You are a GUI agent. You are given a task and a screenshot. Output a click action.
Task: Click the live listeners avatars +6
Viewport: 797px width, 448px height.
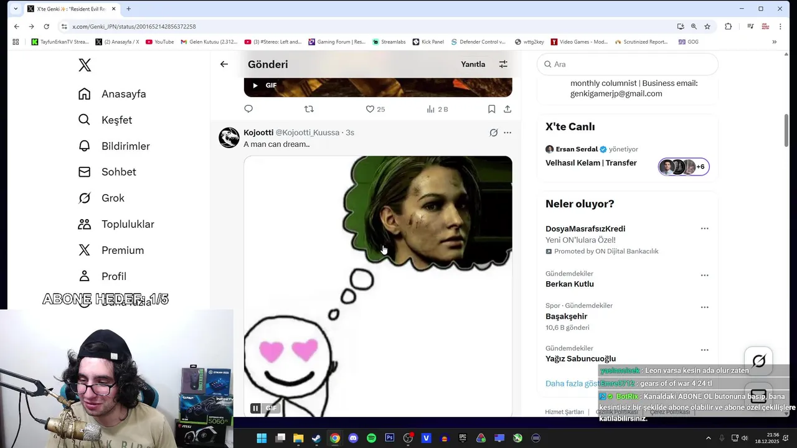[684, 167]
